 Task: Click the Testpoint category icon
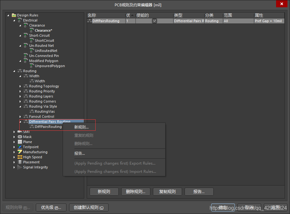pyautogui.click(x=20, y=147)
